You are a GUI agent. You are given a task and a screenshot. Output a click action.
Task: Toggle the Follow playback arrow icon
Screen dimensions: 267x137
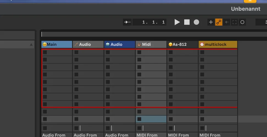127,22
